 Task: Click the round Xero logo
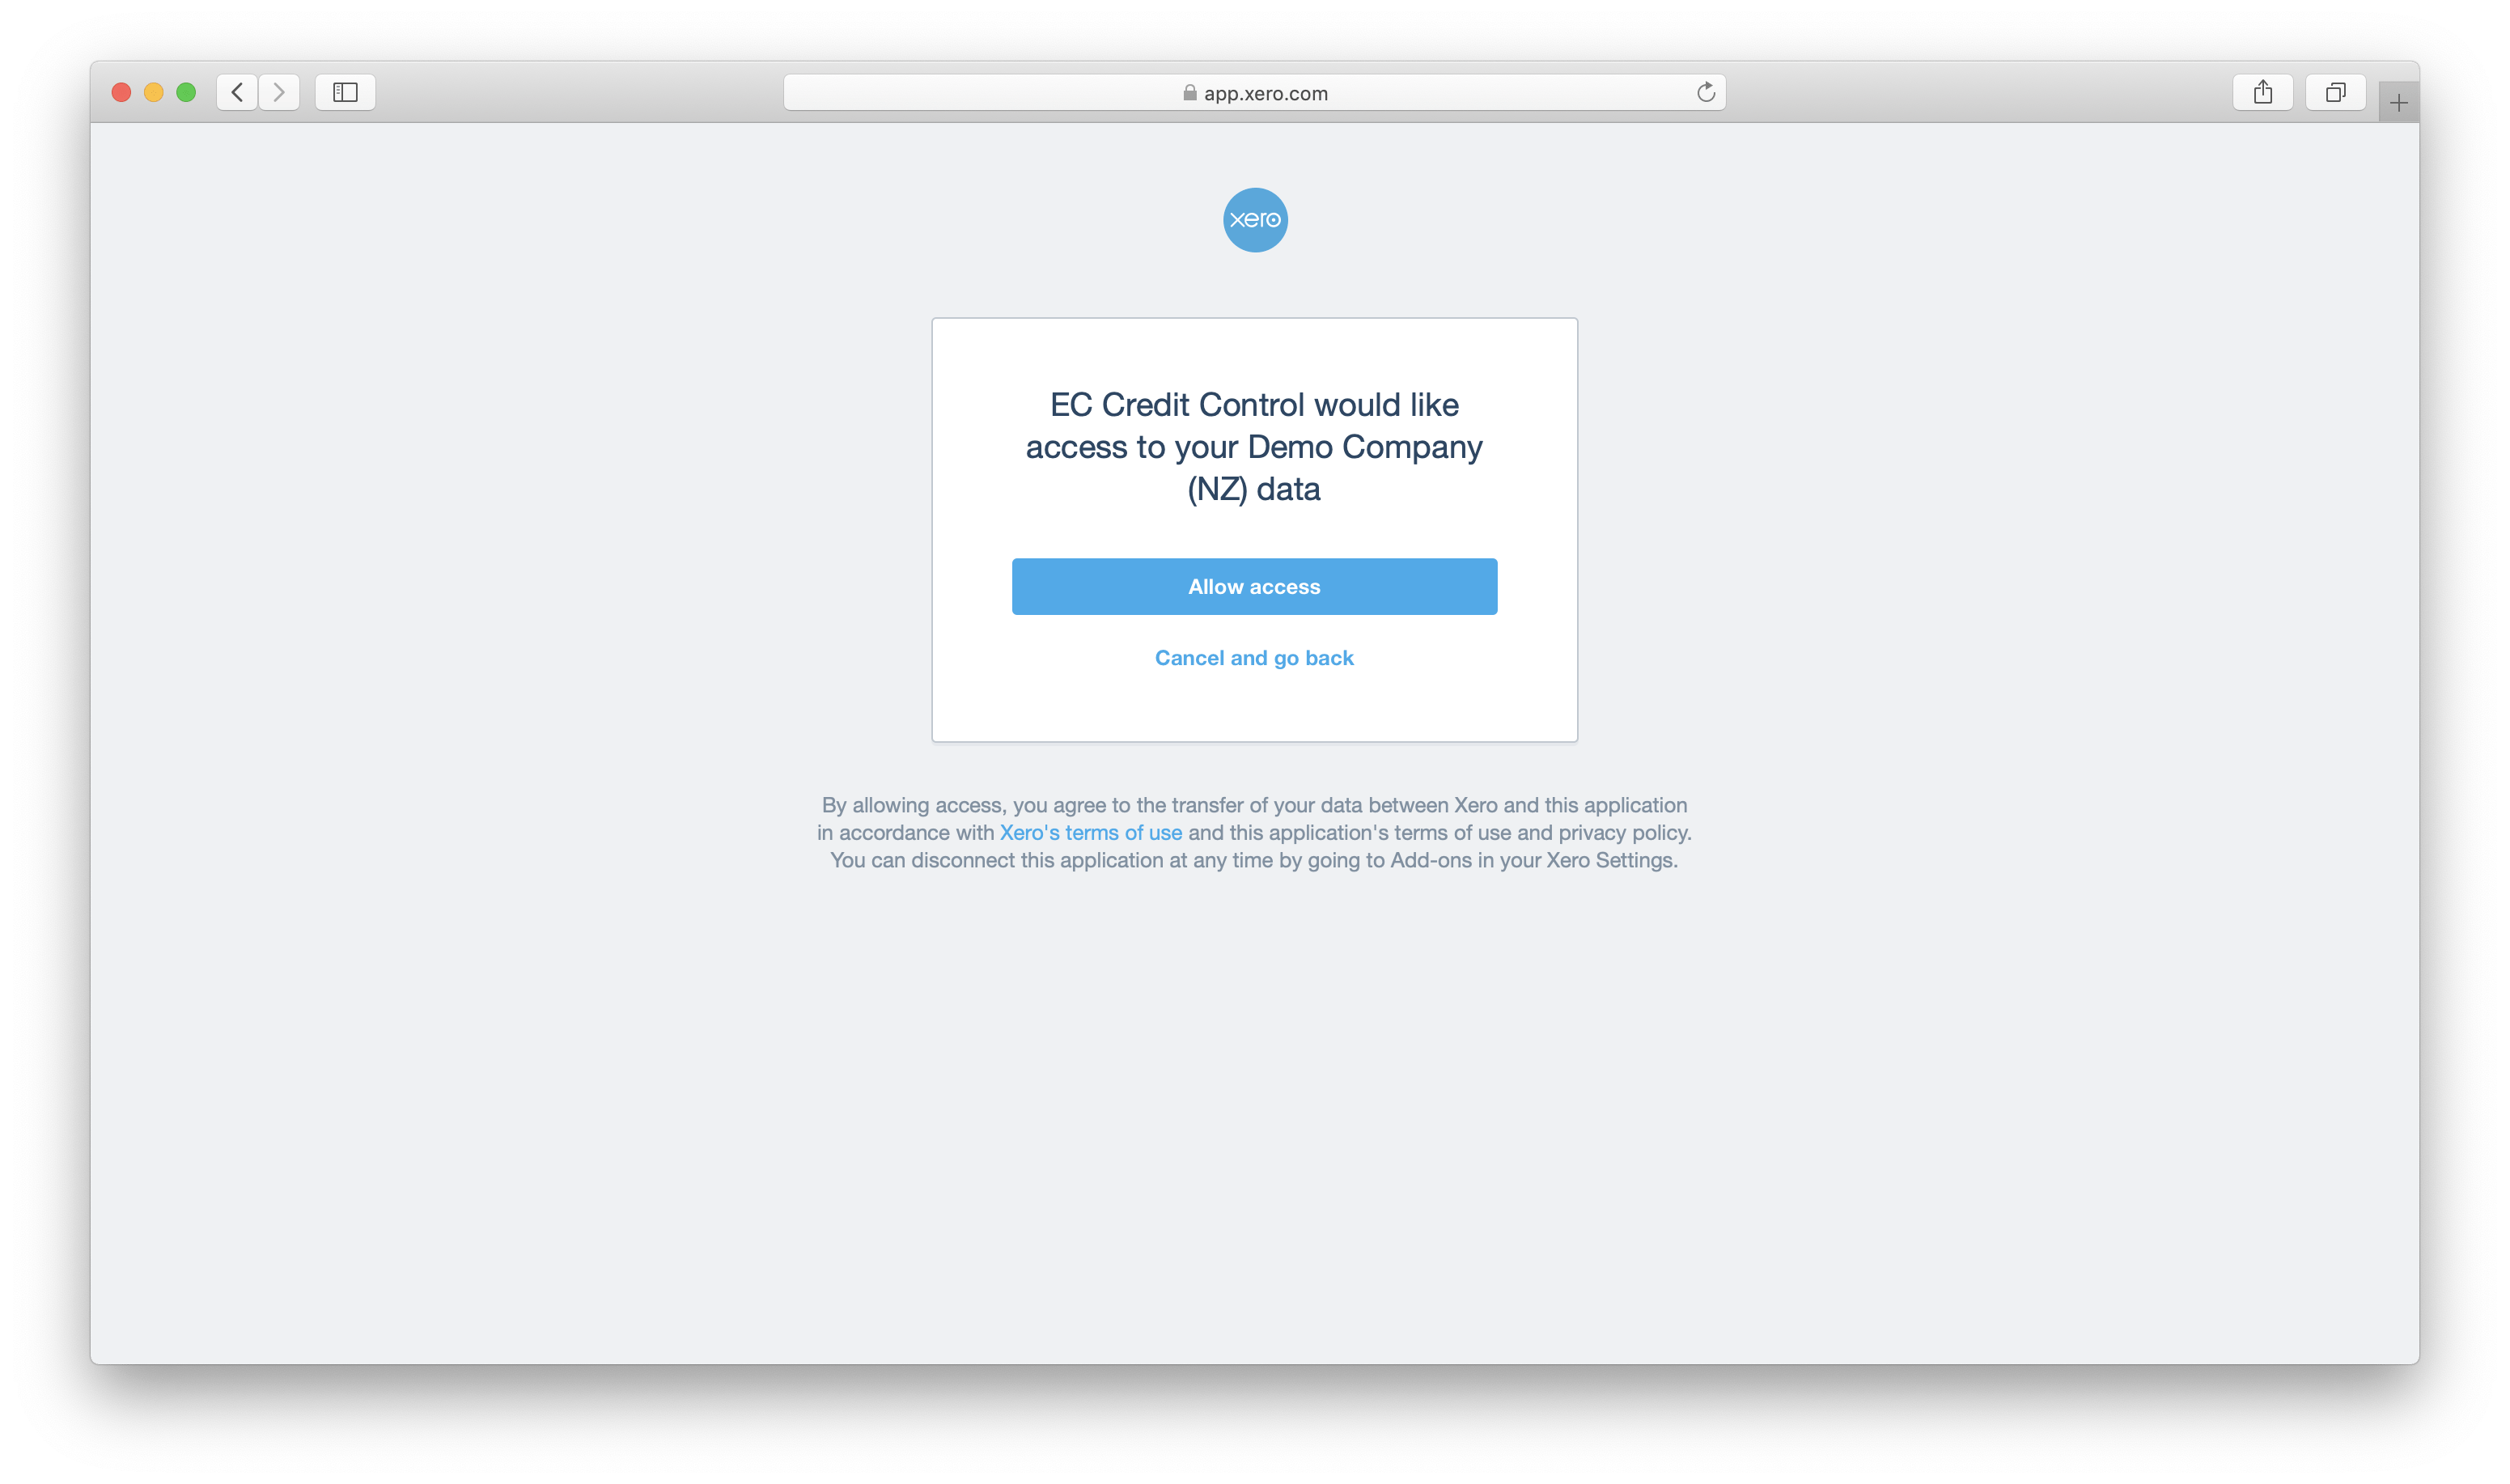(x=1255, y=220)
